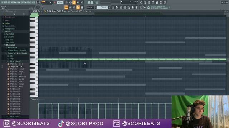Viewport: 229px width, 128px height.
Task: Open the Pattern 1 selector
Action: coord(103,7)
